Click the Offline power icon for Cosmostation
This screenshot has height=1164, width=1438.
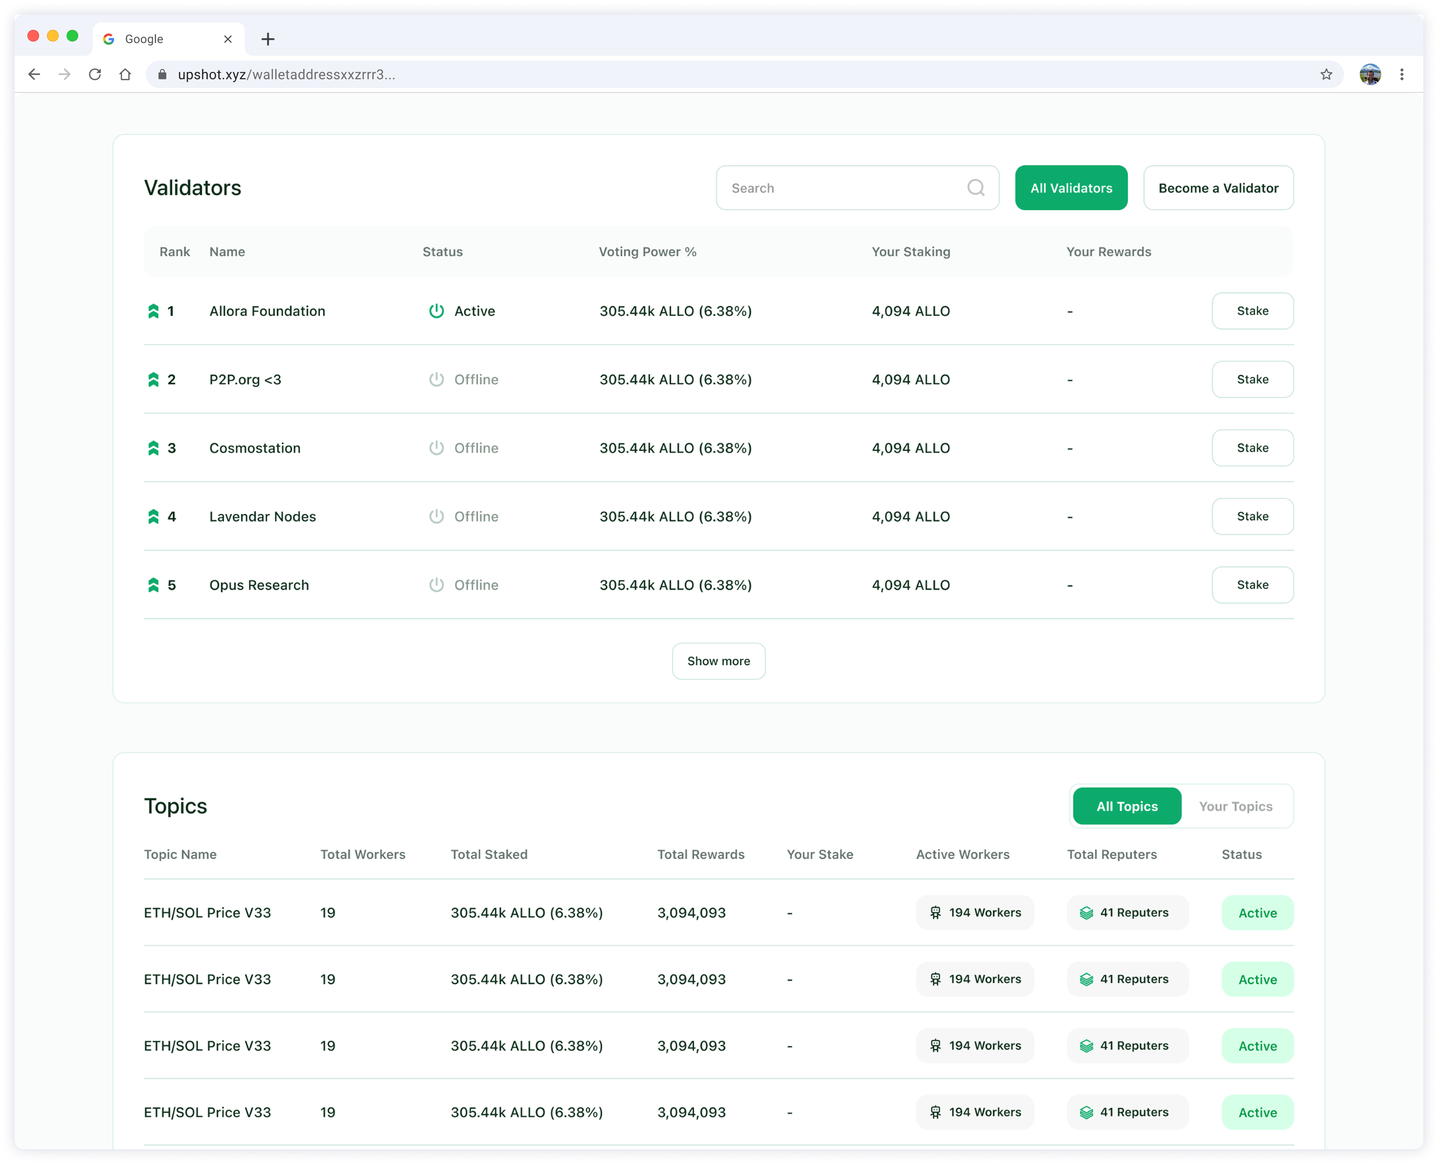436,448
